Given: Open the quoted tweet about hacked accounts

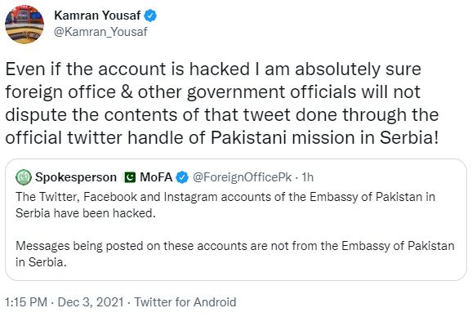Looking at the screenshot, I should pyautogui.click(x=236, y=220).
